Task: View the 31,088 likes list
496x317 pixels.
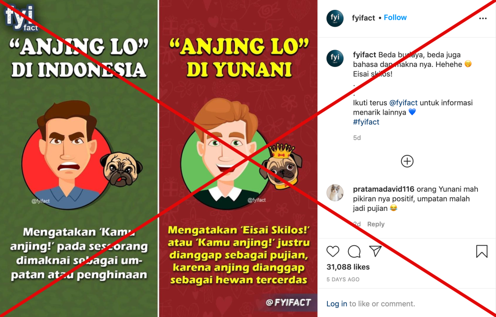Action: tap(348, 267)
